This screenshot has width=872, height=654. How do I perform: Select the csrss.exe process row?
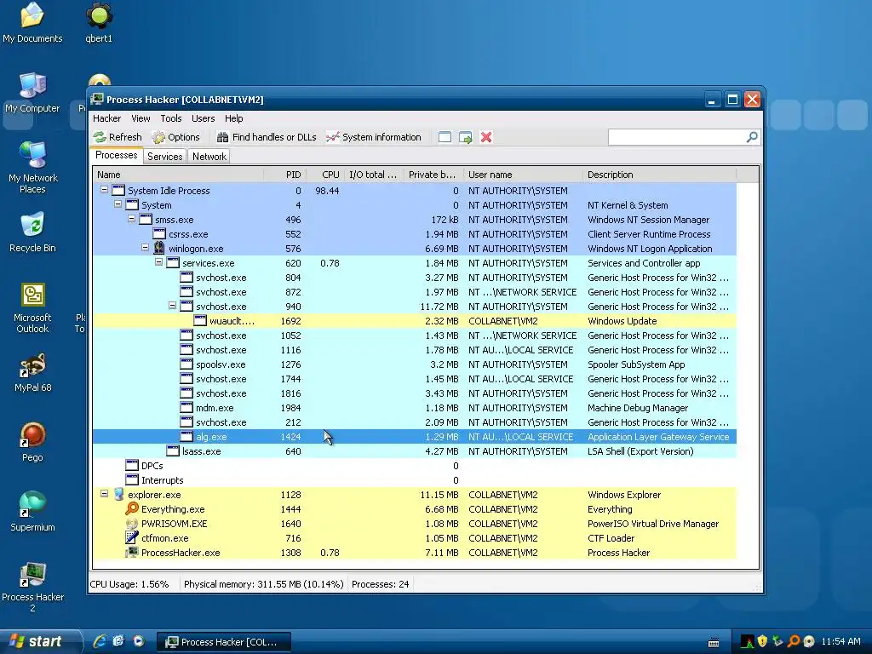click(x=415, y=234)
